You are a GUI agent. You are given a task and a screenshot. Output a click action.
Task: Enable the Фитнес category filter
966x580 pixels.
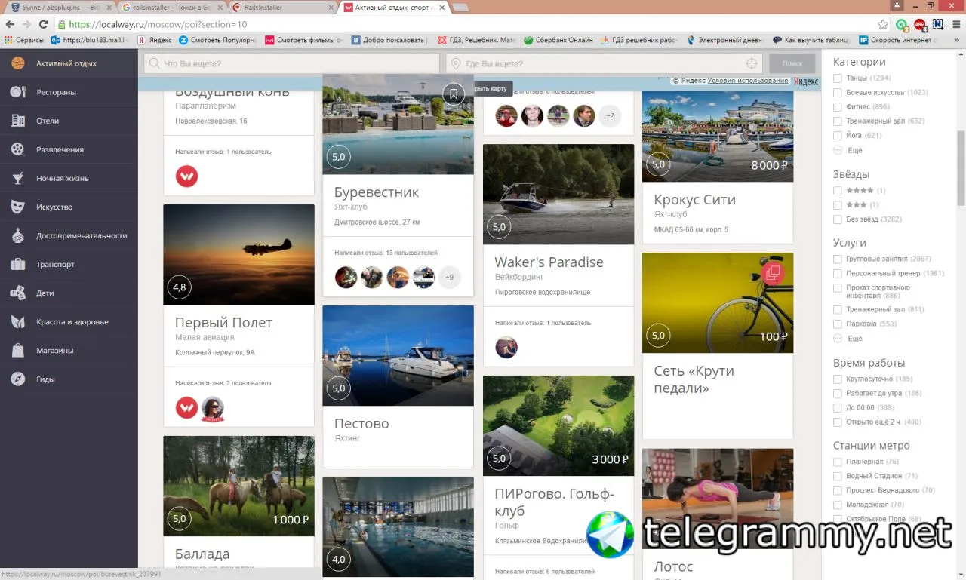838,106
